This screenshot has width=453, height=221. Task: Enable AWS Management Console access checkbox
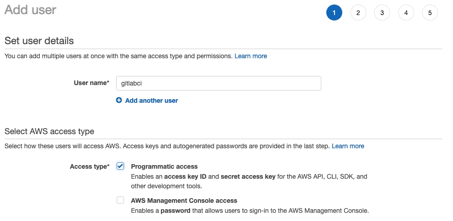pos(120,200)
